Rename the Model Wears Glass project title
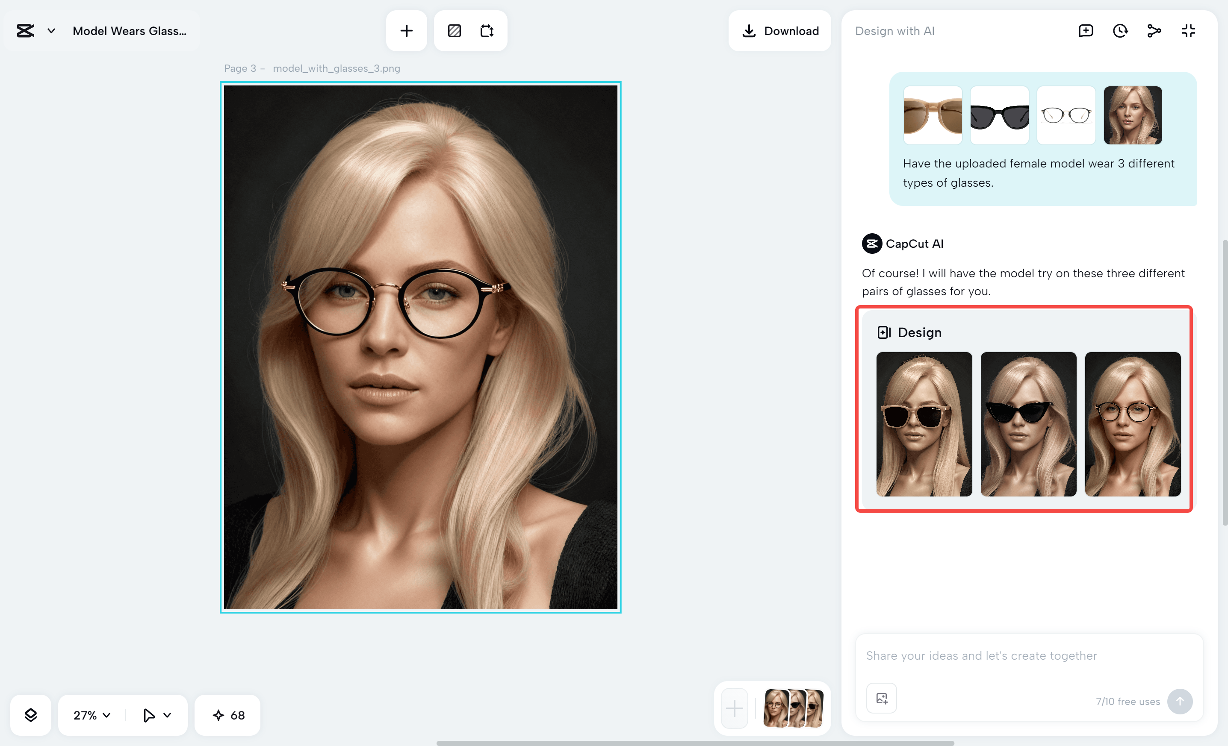 pyautogui.click(x=130, y=30)
